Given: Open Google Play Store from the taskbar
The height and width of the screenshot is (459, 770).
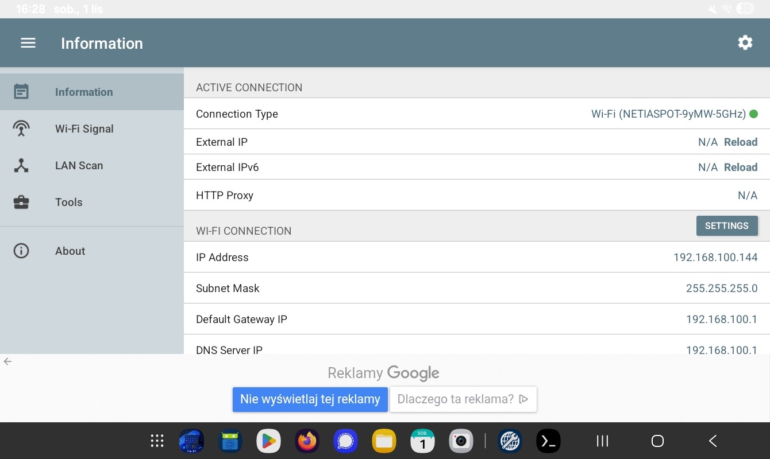Looking at the screenshot, I should tap(268, 441).
